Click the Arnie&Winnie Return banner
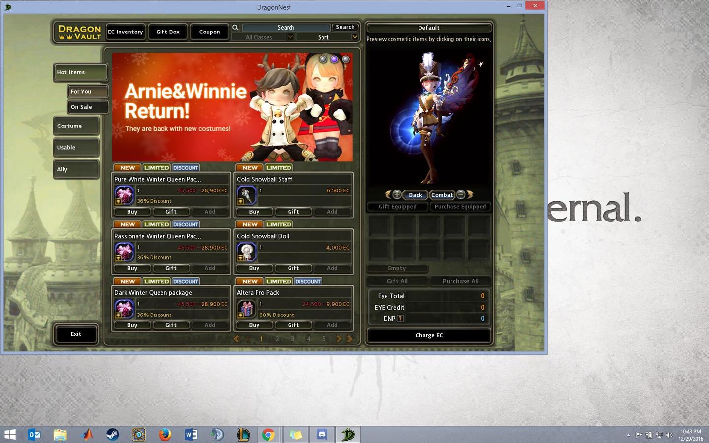Viewport: 709px width, 443px height. pyautogui.click(x=232, y=107)
